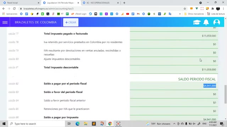The width and height of the screenshot is (227, 127).
Task: Bookmark this page with the star
Action: [x=185, y=8]
